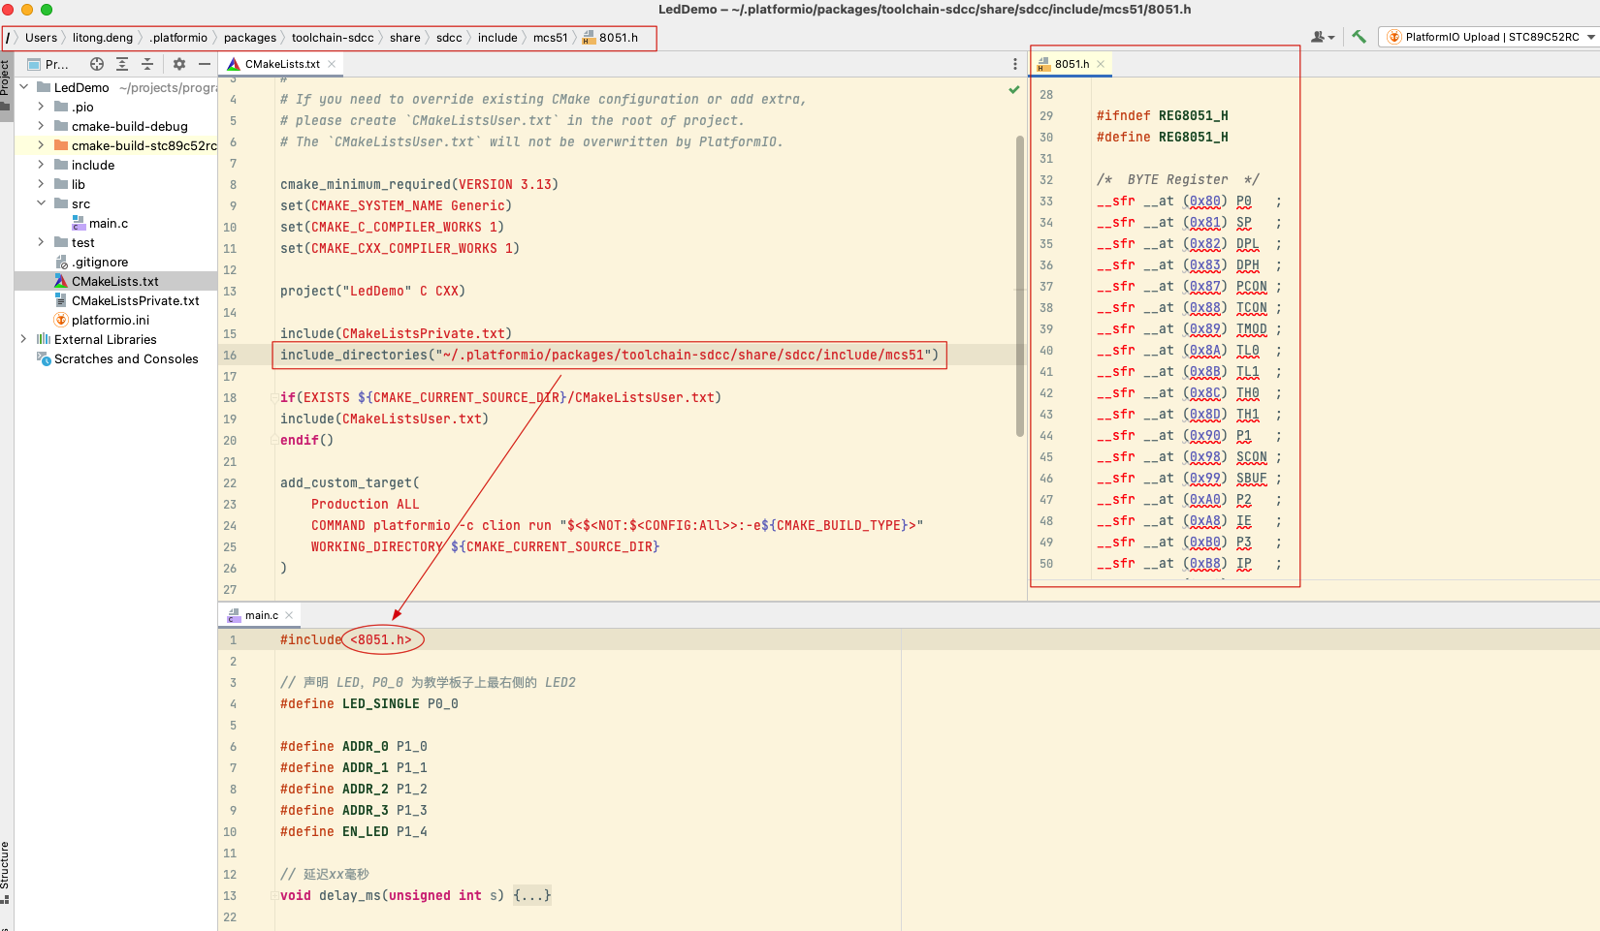1600x931 pixels.
Task: Open Project panel gear settings
Action: [x=179, y=64]
